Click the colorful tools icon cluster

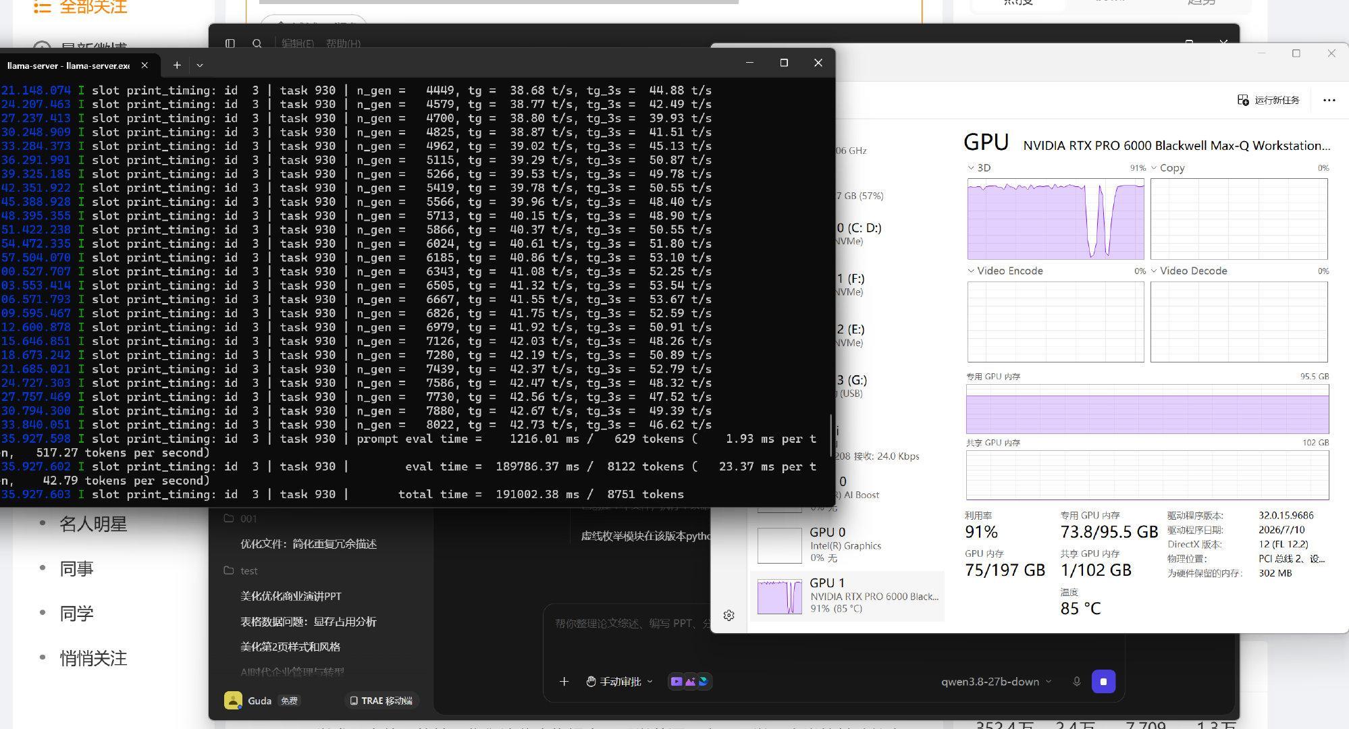pyautogui.click(x=690, y=682)
